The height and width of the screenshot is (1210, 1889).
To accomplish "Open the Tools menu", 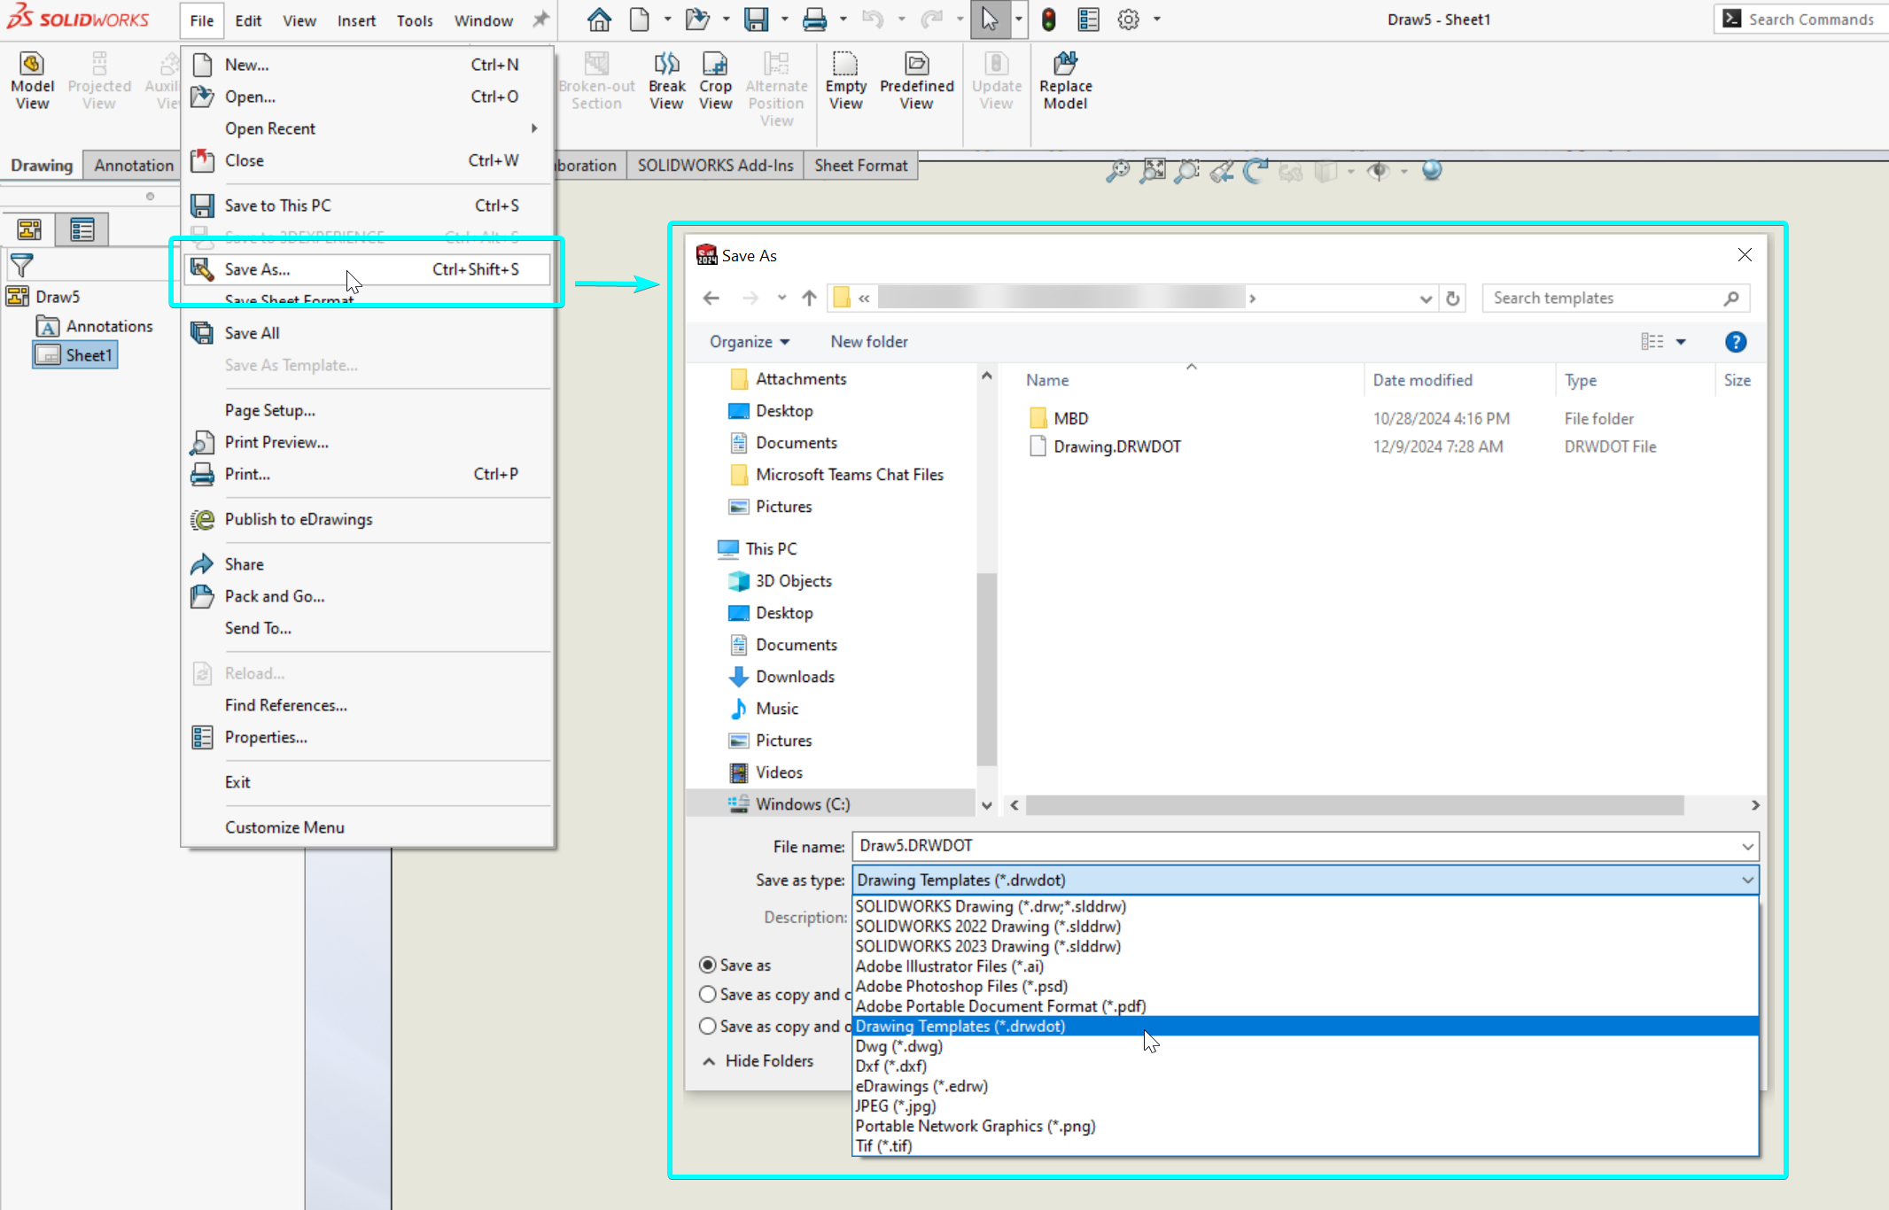I will point(415,20).
